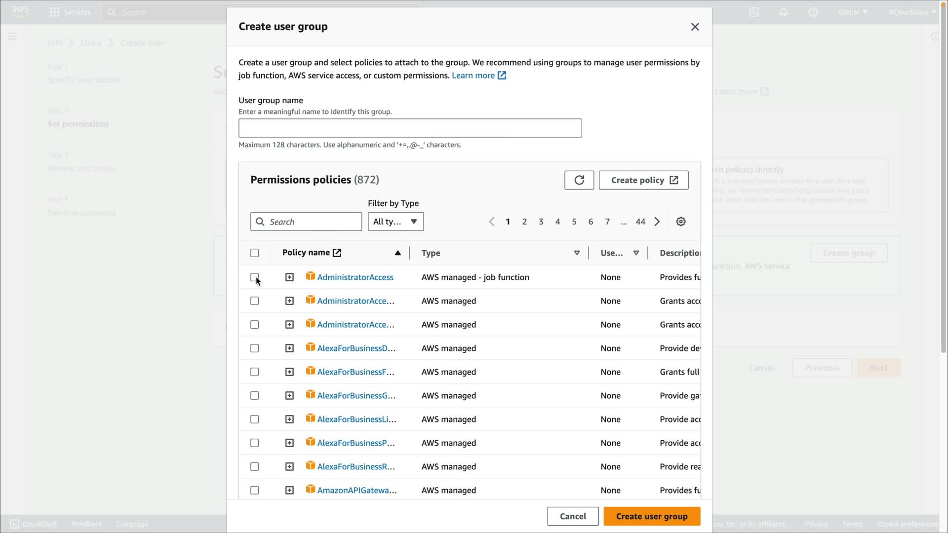This screenshot has width=948, height=533.
Task: Check the AdministratorAccess policy checkbox
Action: coord(254,277)
